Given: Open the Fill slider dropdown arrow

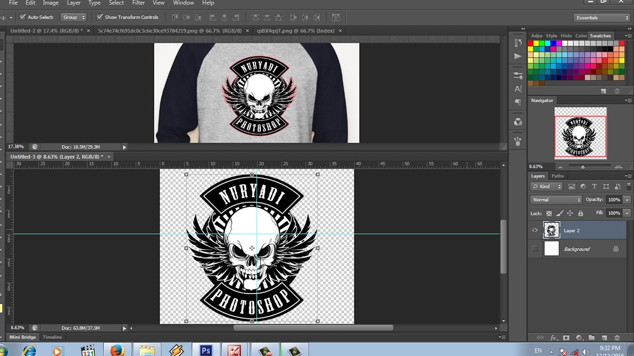Looking at the screenshot, I should click(x=627, y=213).
